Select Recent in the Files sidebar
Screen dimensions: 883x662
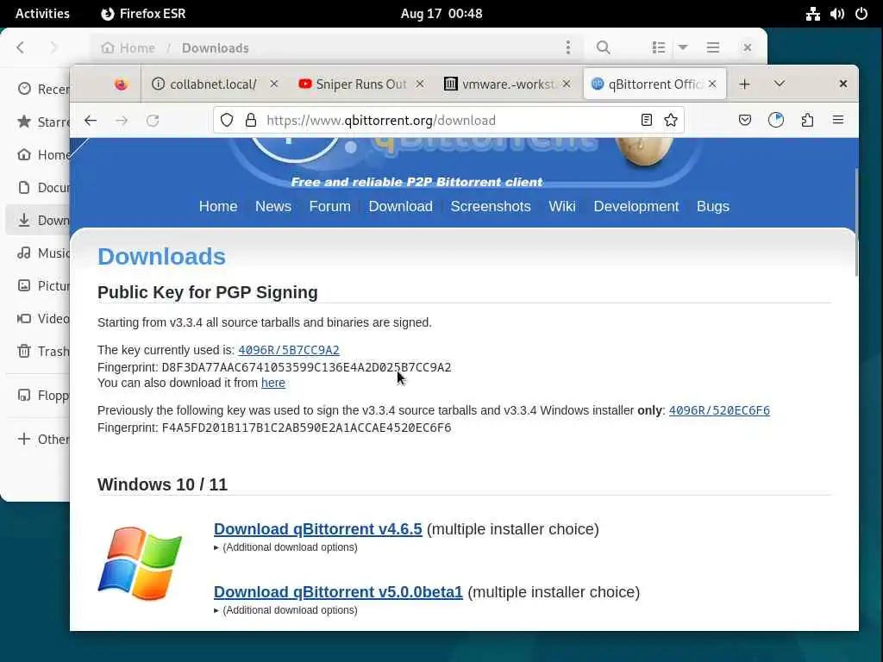[x=40, y=89]
